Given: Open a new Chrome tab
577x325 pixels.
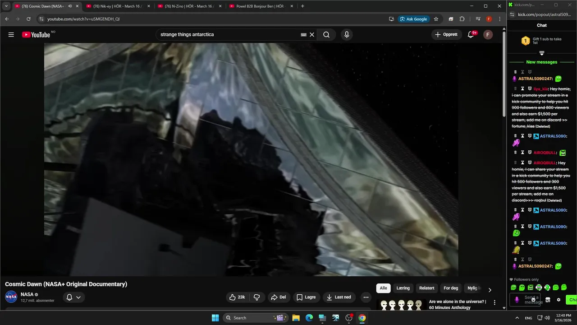Looking at the screenshot, I should pos(302,6).
